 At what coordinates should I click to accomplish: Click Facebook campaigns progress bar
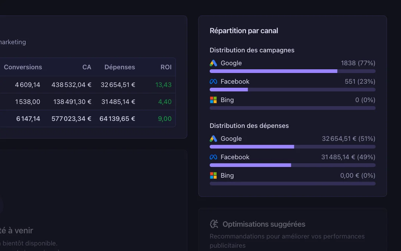[292, 90]
